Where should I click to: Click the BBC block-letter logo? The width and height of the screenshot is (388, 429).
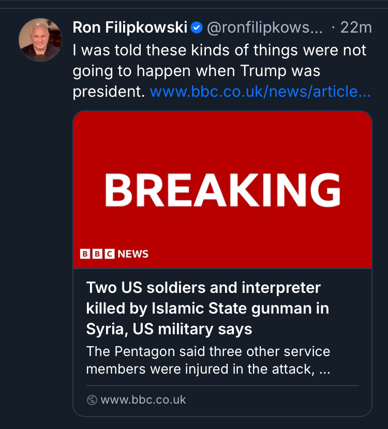click(x=97, y=254)
